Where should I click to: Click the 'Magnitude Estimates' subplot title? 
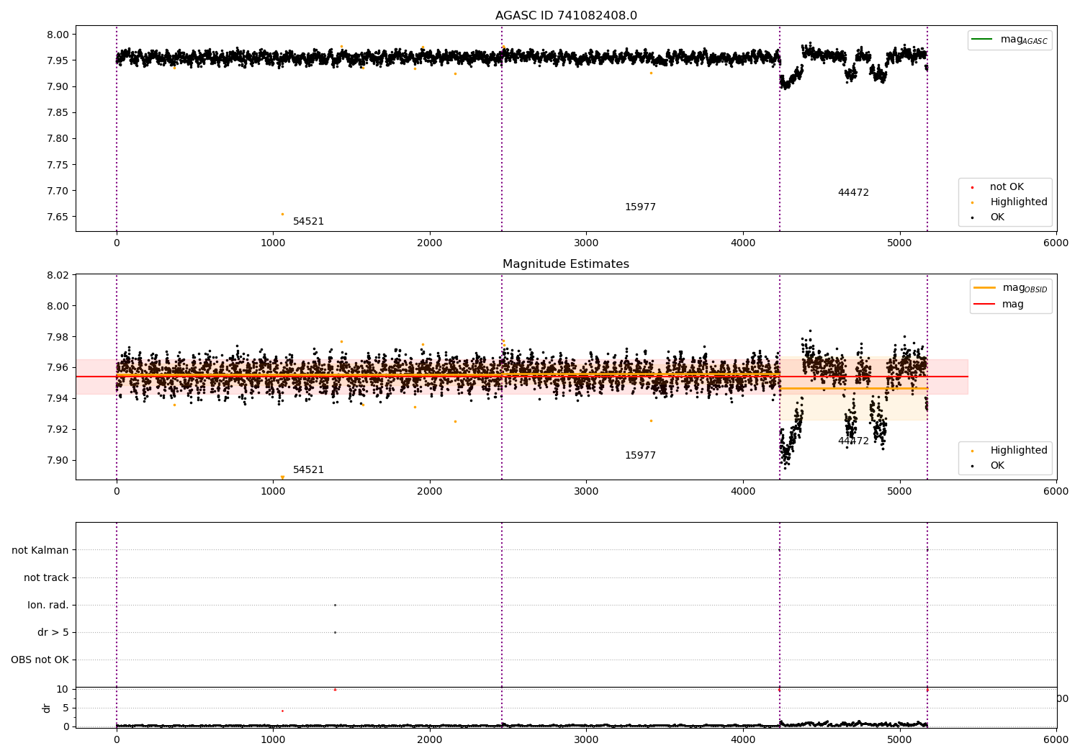click(x=566, y=264)
